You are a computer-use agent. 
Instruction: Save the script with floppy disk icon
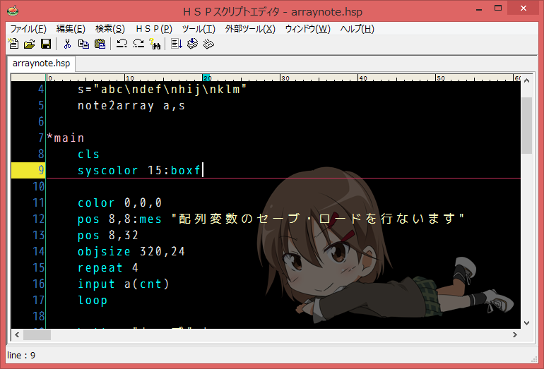tap(45, 44)
